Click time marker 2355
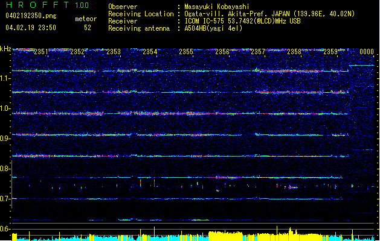The image size is (380, 241). pos(186,52)
